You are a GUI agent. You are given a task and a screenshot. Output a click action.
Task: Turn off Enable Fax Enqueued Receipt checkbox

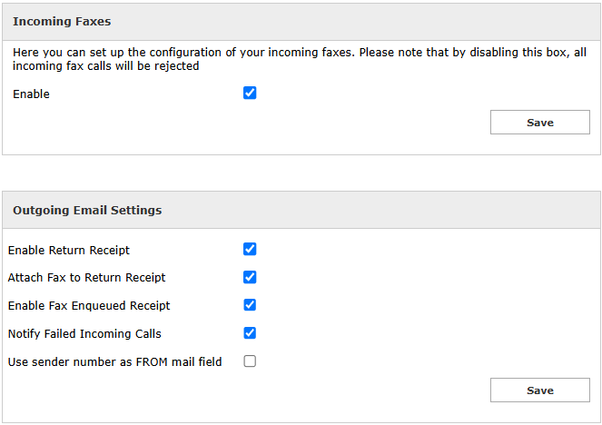pos(250,305)
